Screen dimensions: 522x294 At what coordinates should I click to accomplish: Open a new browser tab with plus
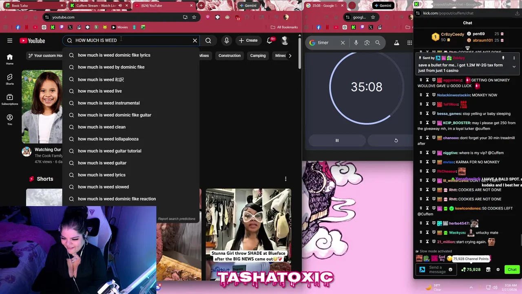201,6
